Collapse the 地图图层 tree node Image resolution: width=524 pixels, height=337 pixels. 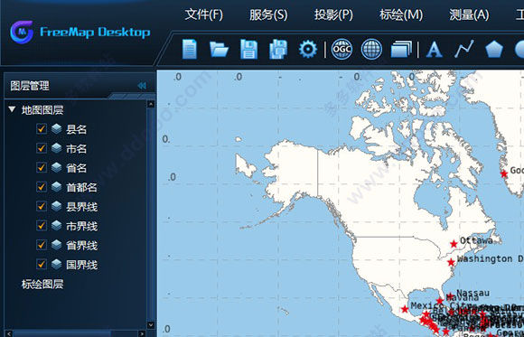click(12, 109)
